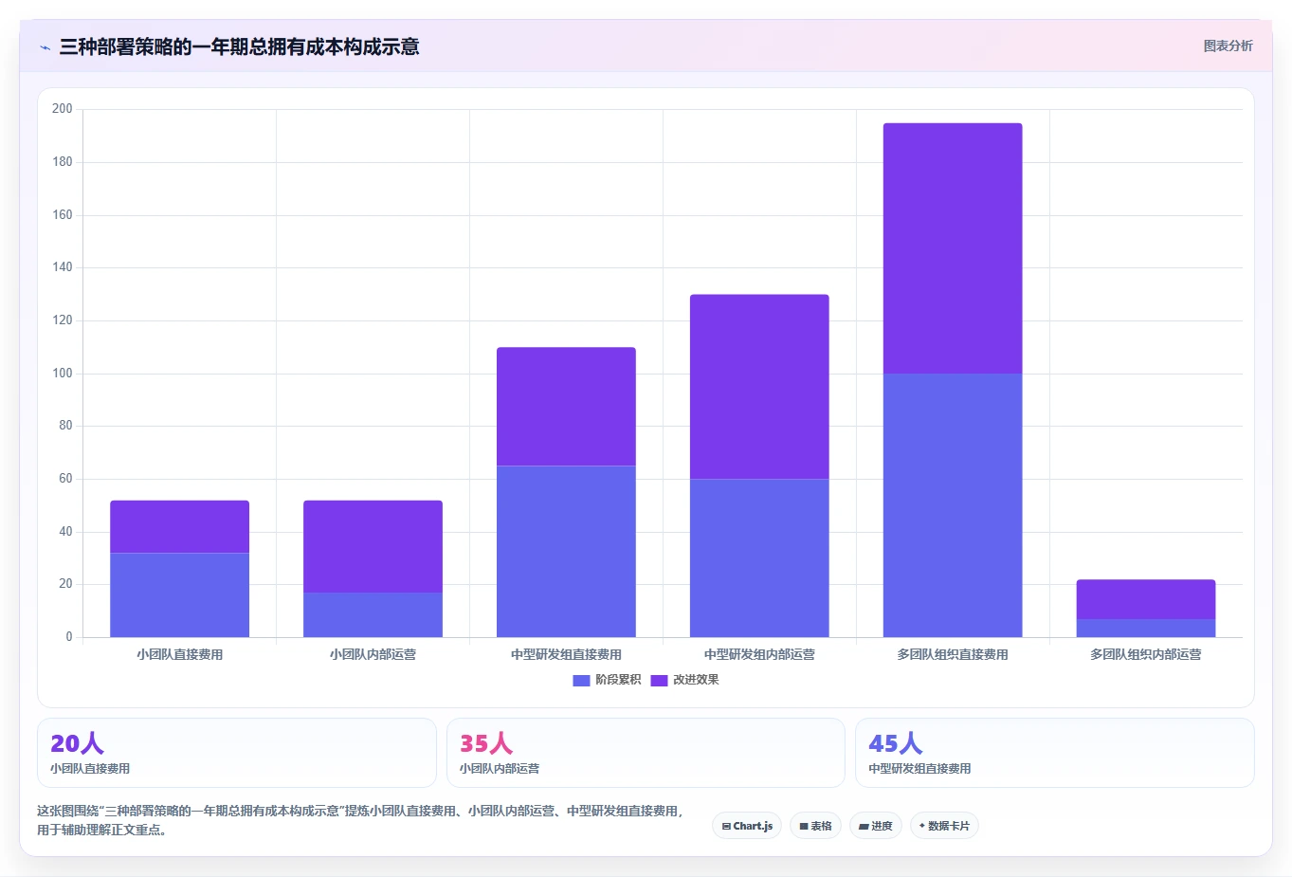Click the blue segment of 中型研发组直接费用 bar
Image resolution: width=1292 pixels, height=877 pixels.
566,551
